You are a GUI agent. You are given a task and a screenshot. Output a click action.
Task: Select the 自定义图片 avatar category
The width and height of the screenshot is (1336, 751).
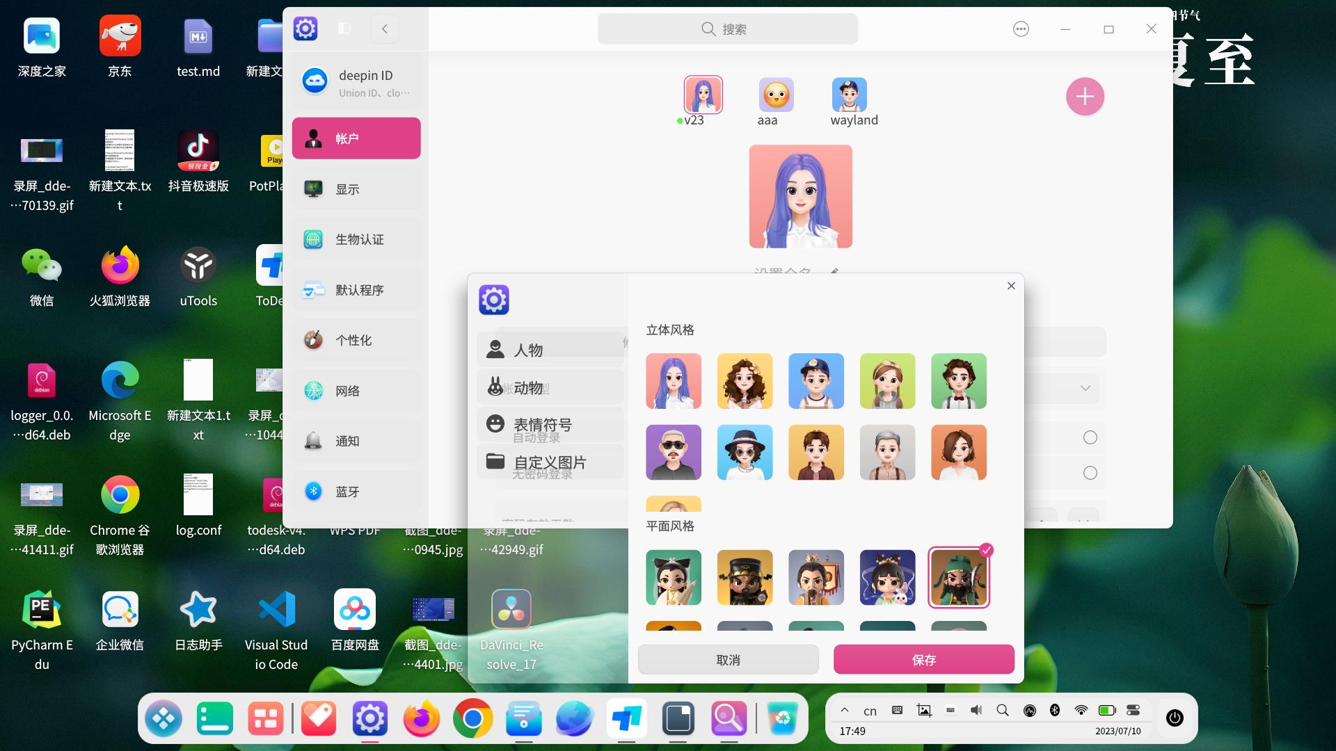point(550,462)
